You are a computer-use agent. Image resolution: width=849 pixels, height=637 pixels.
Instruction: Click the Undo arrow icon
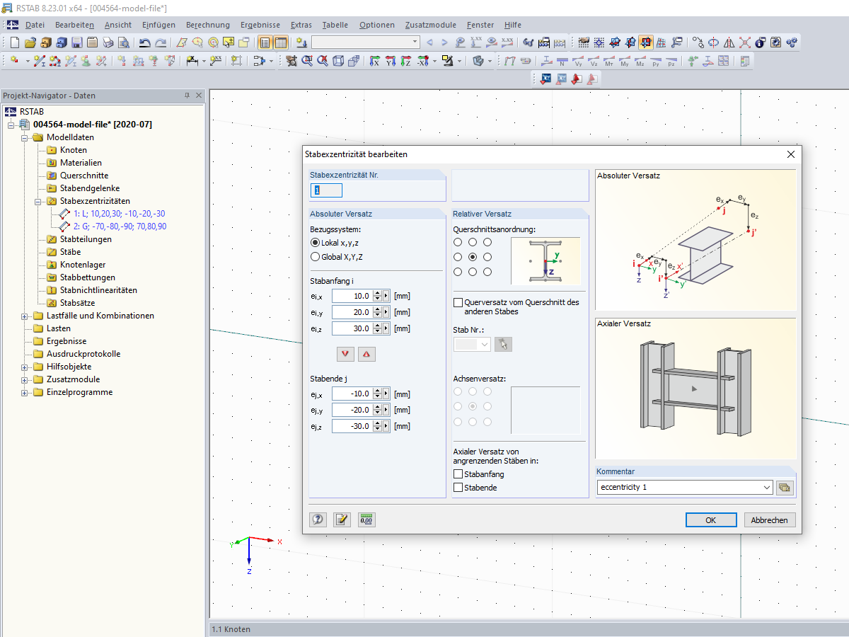(144, 43)
